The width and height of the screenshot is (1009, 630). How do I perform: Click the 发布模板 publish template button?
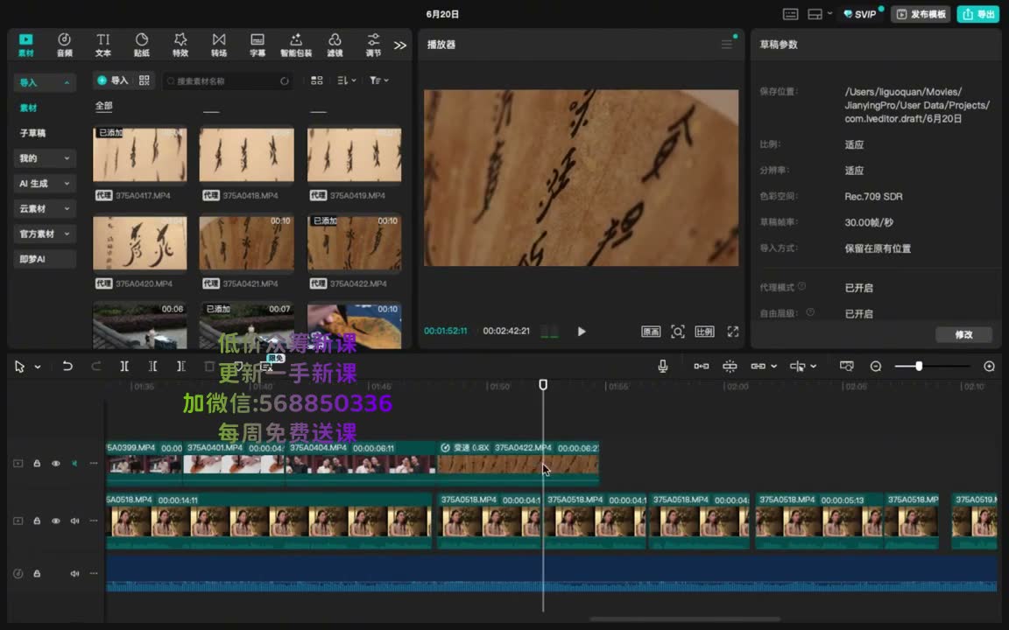[921, 14]
